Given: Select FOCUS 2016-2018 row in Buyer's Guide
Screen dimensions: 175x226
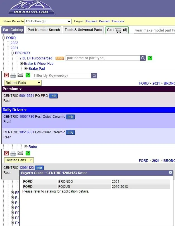Looking at the screenshot, I should tap(96, 186).
